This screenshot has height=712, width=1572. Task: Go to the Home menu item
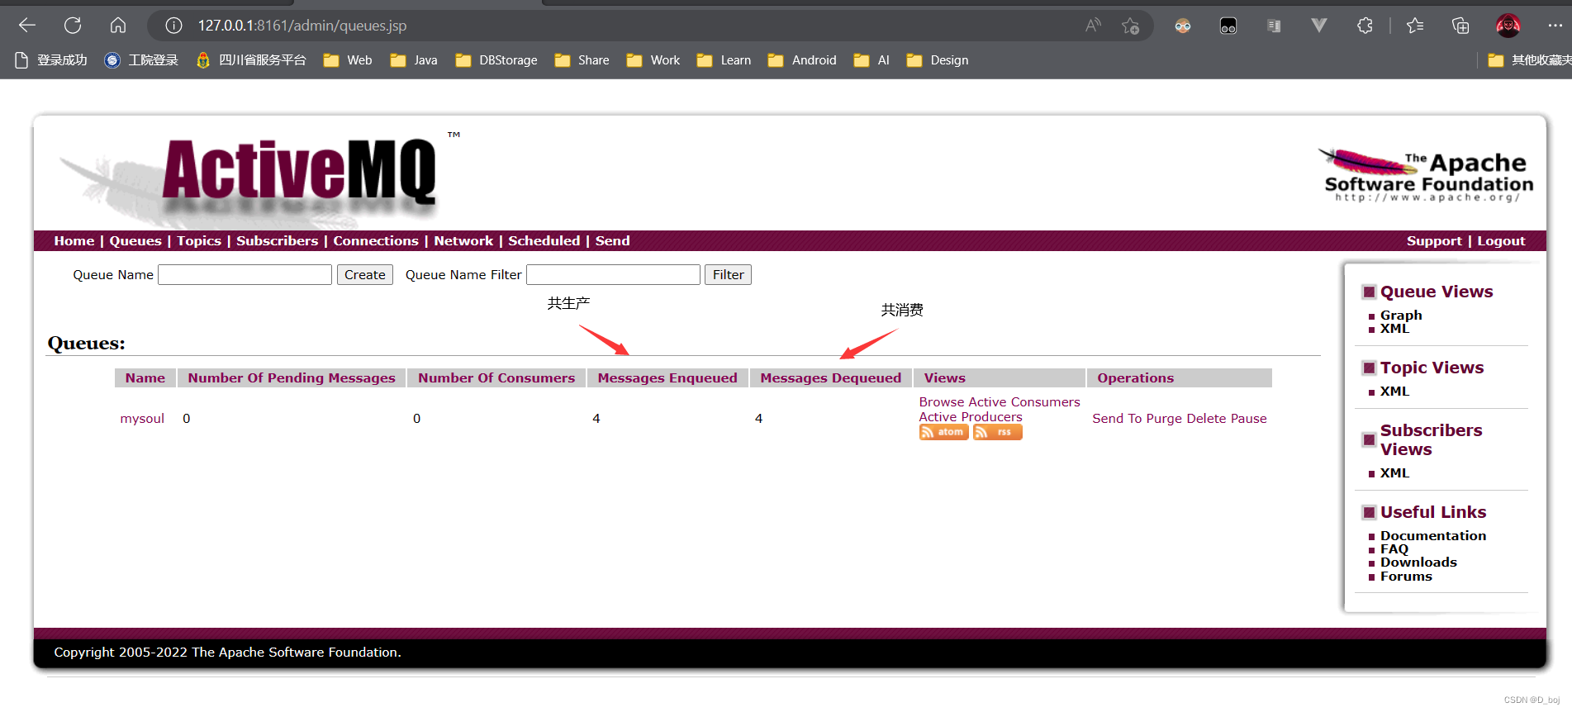(x=74, y=240)
